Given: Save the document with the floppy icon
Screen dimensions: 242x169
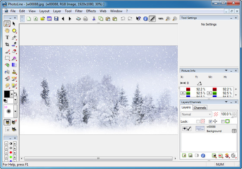Looking at the screenshot, I should tap(56, 19).
